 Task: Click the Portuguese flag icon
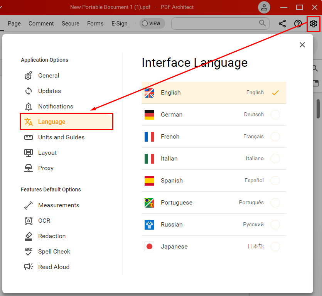[x=149, y=203]
